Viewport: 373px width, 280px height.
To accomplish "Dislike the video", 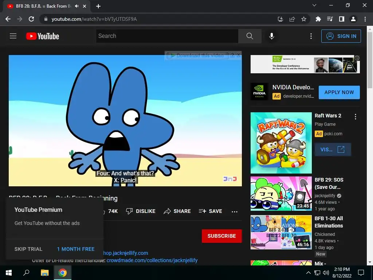I will tap(141, 211).
